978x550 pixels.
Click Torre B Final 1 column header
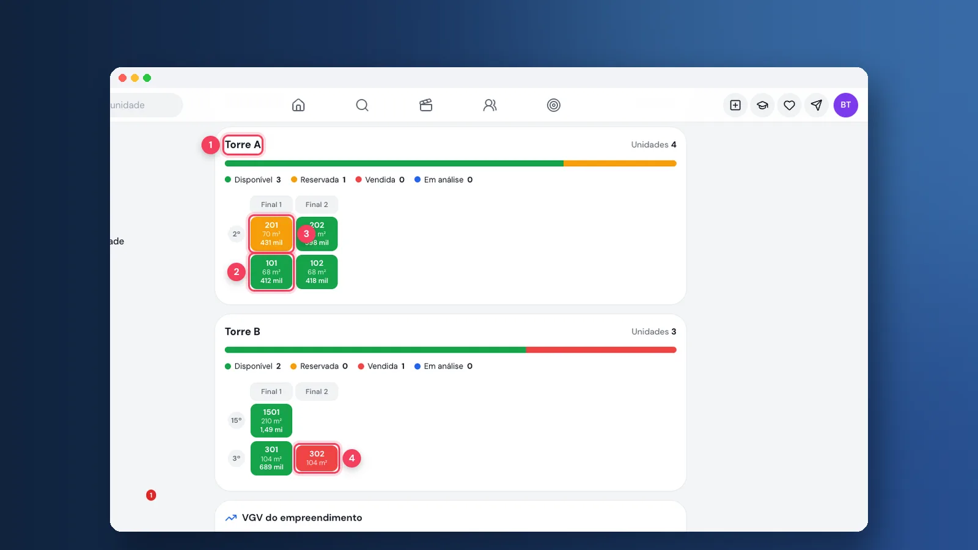click(271, 392)
